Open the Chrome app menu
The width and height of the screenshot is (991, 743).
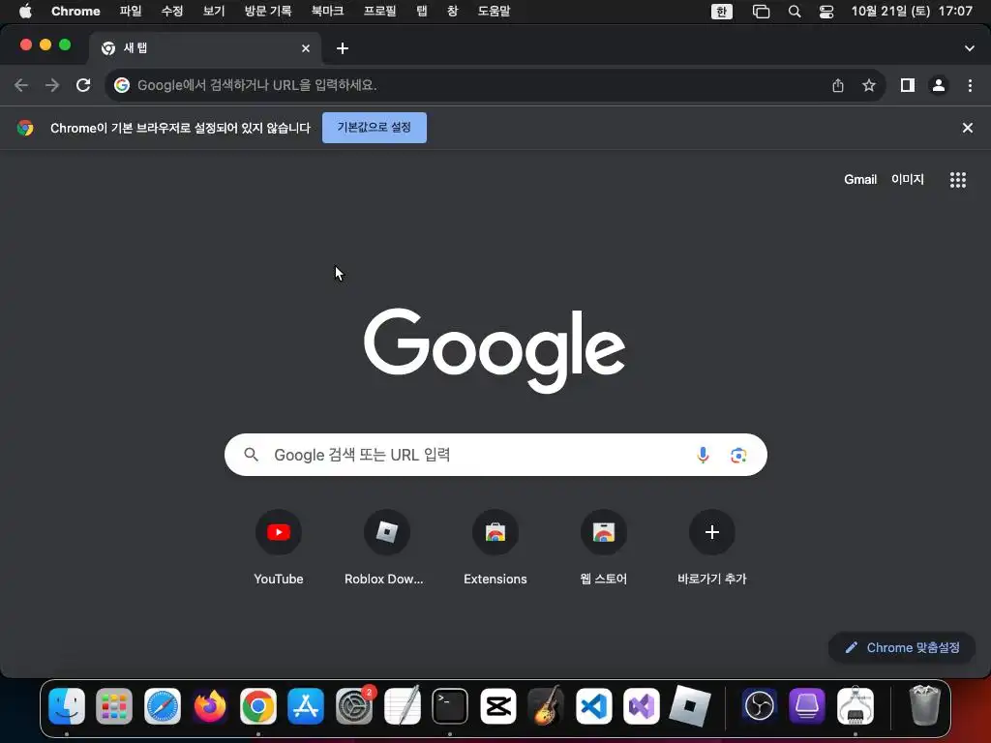[x=75, y=11]
